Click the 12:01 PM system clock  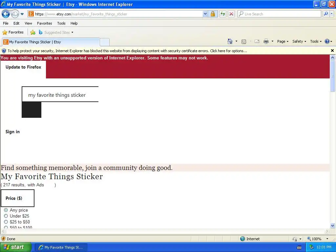[x=324, y=247]
